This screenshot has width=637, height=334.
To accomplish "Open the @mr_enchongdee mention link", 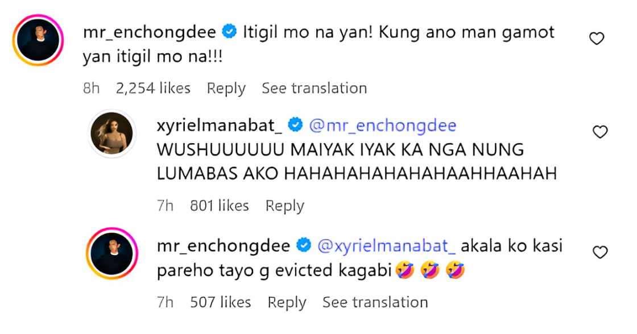I will 382,125.
